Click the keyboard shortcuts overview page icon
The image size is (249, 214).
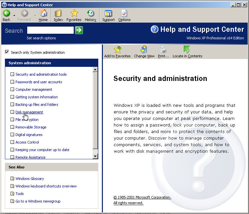point(12,186)
